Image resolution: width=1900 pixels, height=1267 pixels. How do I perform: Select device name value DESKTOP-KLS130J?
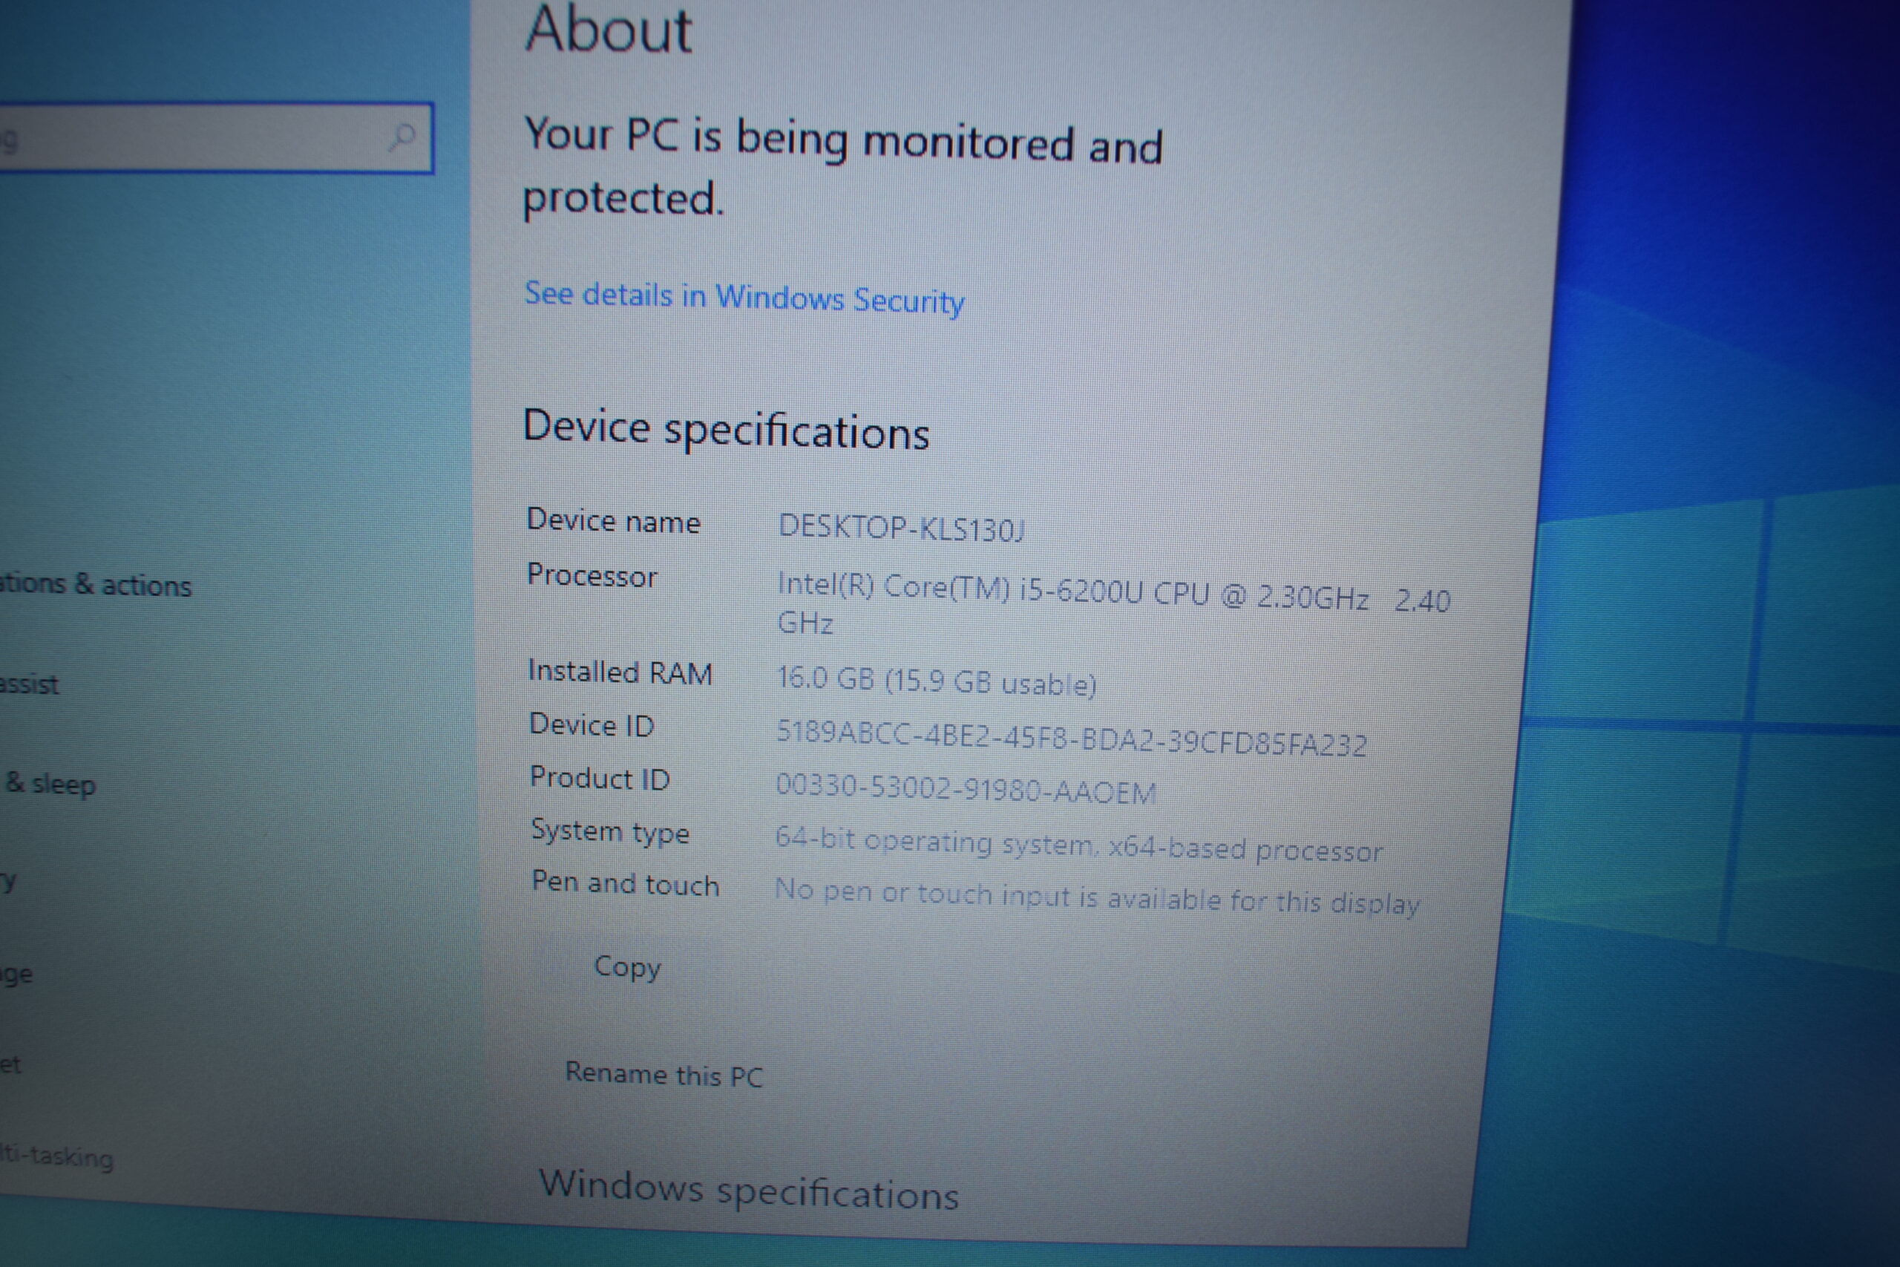point(901,528)
